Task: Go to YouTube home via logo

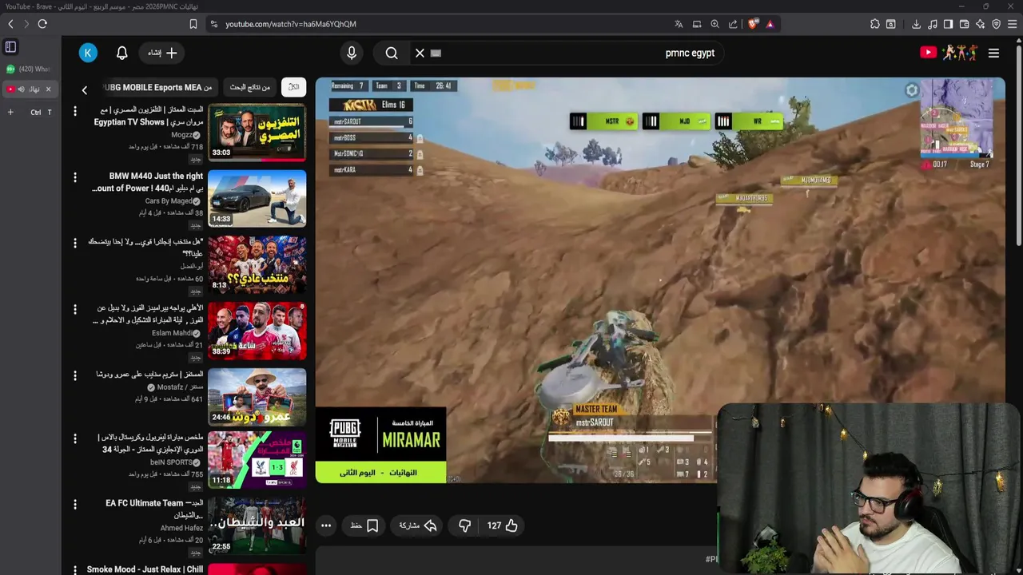Action: click(x=948, y=53)
